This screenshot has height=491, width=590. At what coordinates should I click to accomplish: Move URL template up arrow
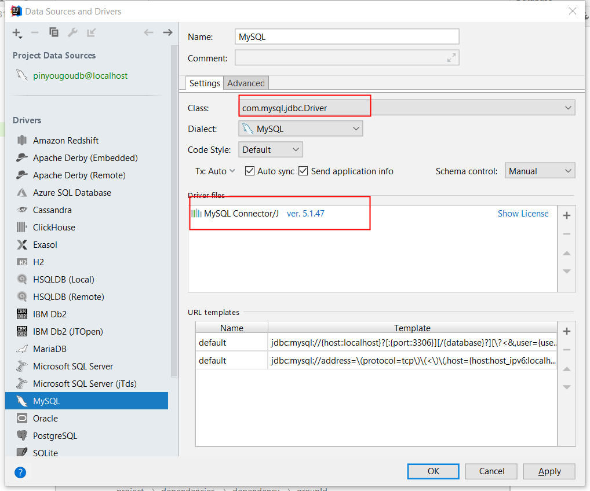(x=567, y=369)
